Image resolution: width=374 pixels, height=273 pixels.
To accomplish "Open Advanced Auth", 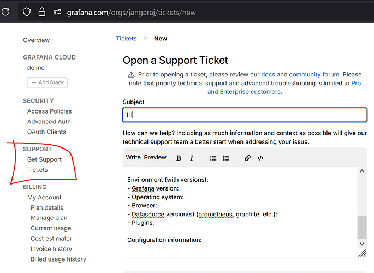I will pos(49,122).
